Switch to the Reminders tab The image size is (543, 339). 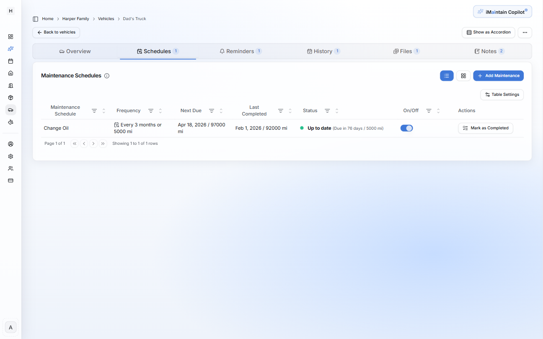click(240, 51)
